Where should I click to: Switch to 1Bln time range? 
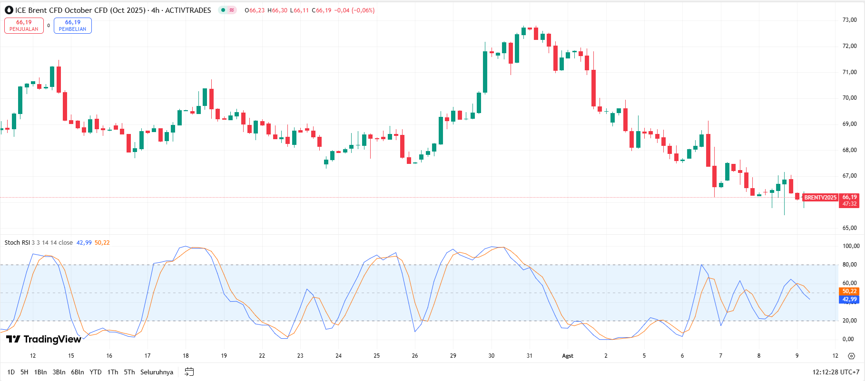pyautogui.click(x=40, y=372)
